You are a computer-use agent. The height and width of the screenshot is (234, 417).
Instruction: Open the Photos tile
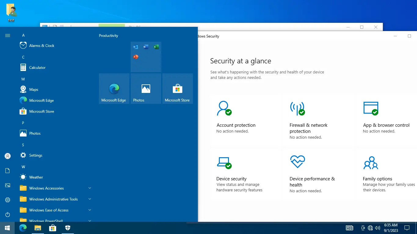[146, 88]
